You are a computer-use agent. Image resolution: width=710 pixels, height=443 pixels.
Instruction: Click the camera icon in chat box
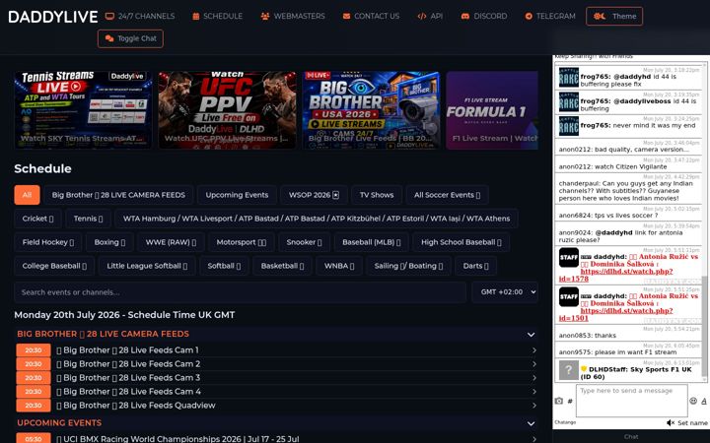click(559, 401)
